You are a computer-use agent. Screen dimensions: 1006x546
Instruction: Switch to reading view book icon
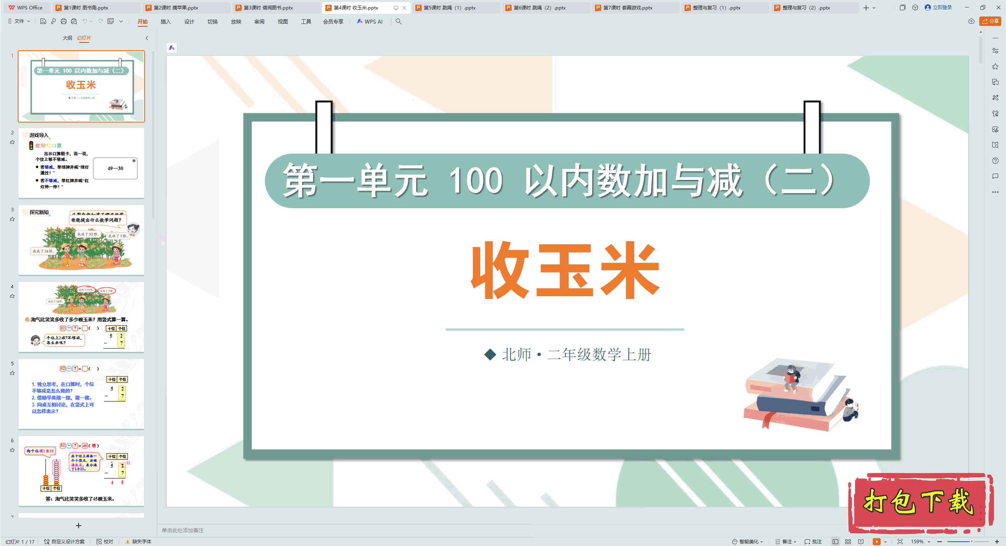point(861,541)
